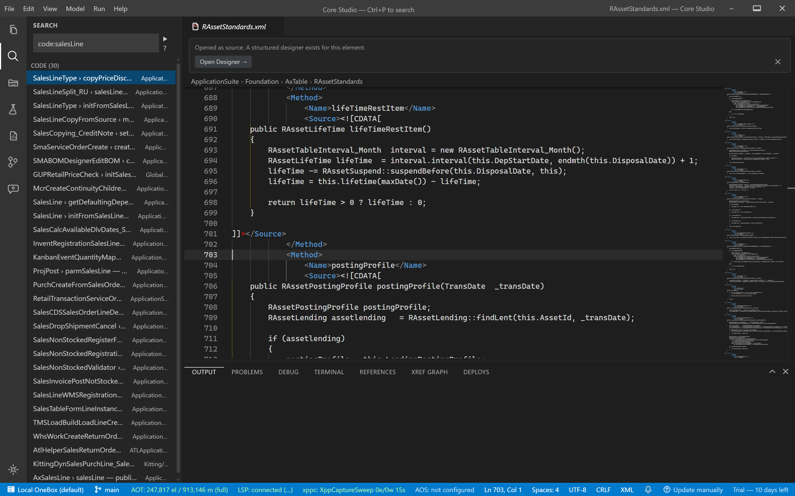Select the KanbanEventQuantityMap result row

coord(101,257)
